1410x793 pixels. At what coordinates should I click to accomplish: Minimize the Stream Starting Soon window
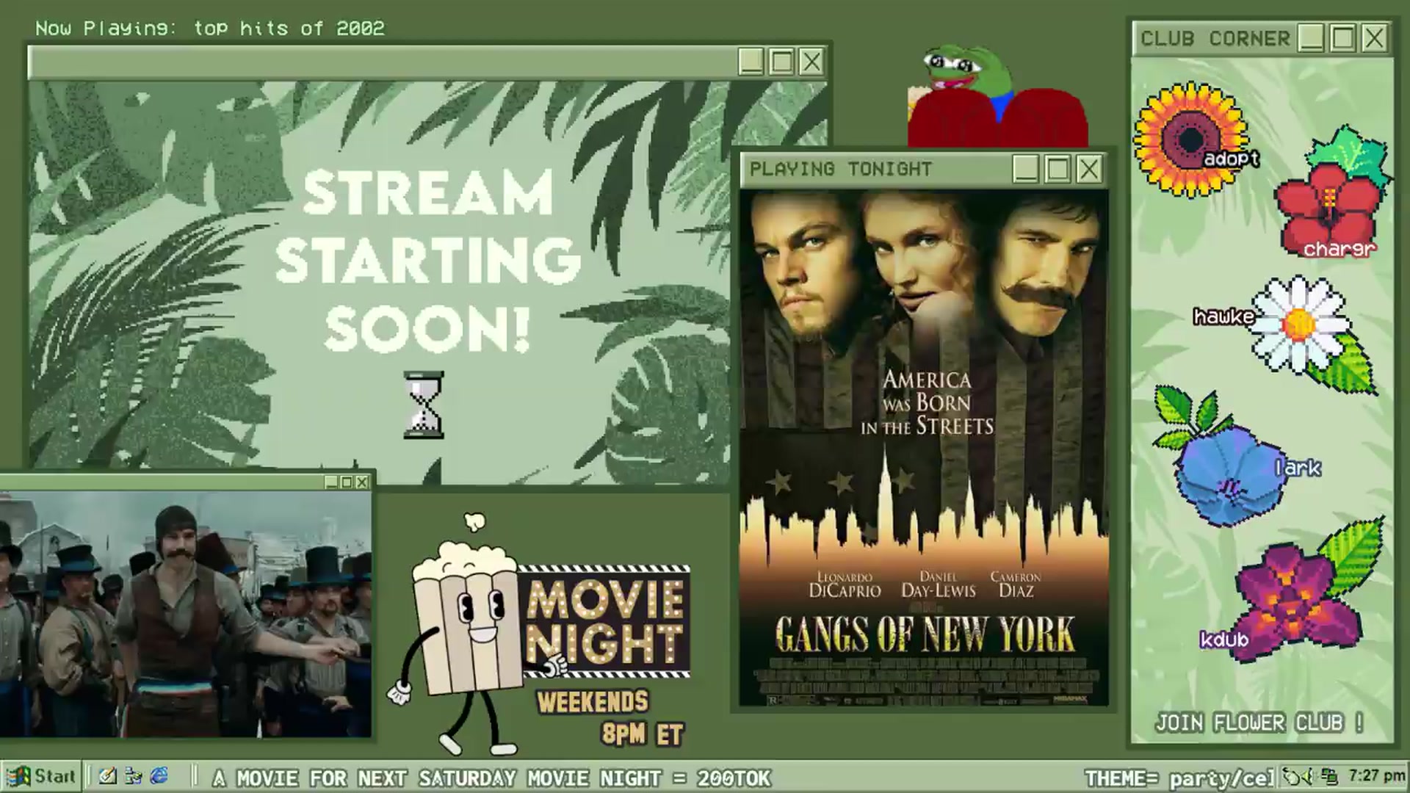click(751, 62)
